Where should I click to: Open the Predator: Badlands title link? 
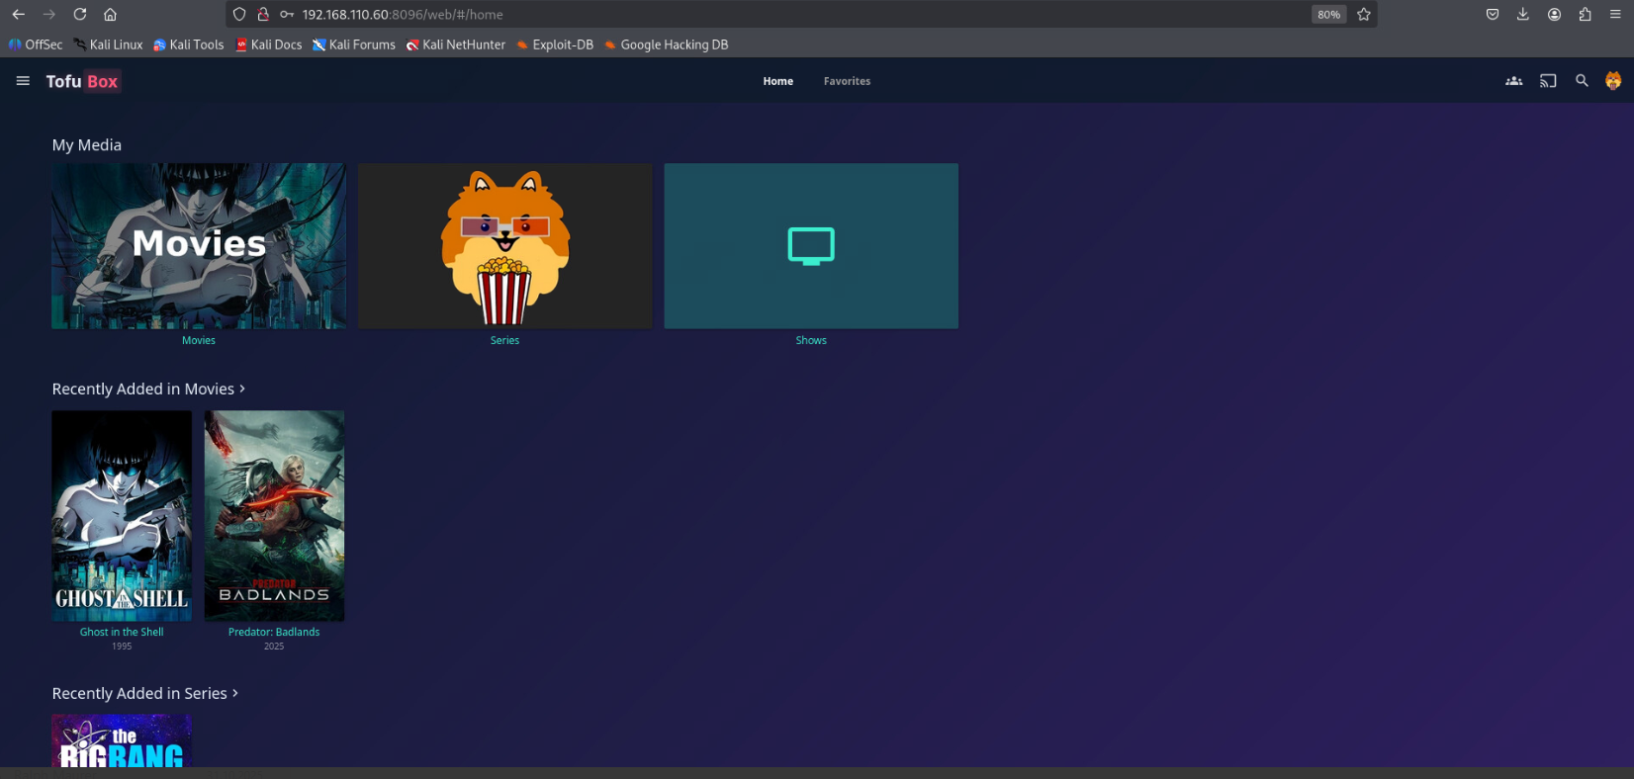click(274, 632)
